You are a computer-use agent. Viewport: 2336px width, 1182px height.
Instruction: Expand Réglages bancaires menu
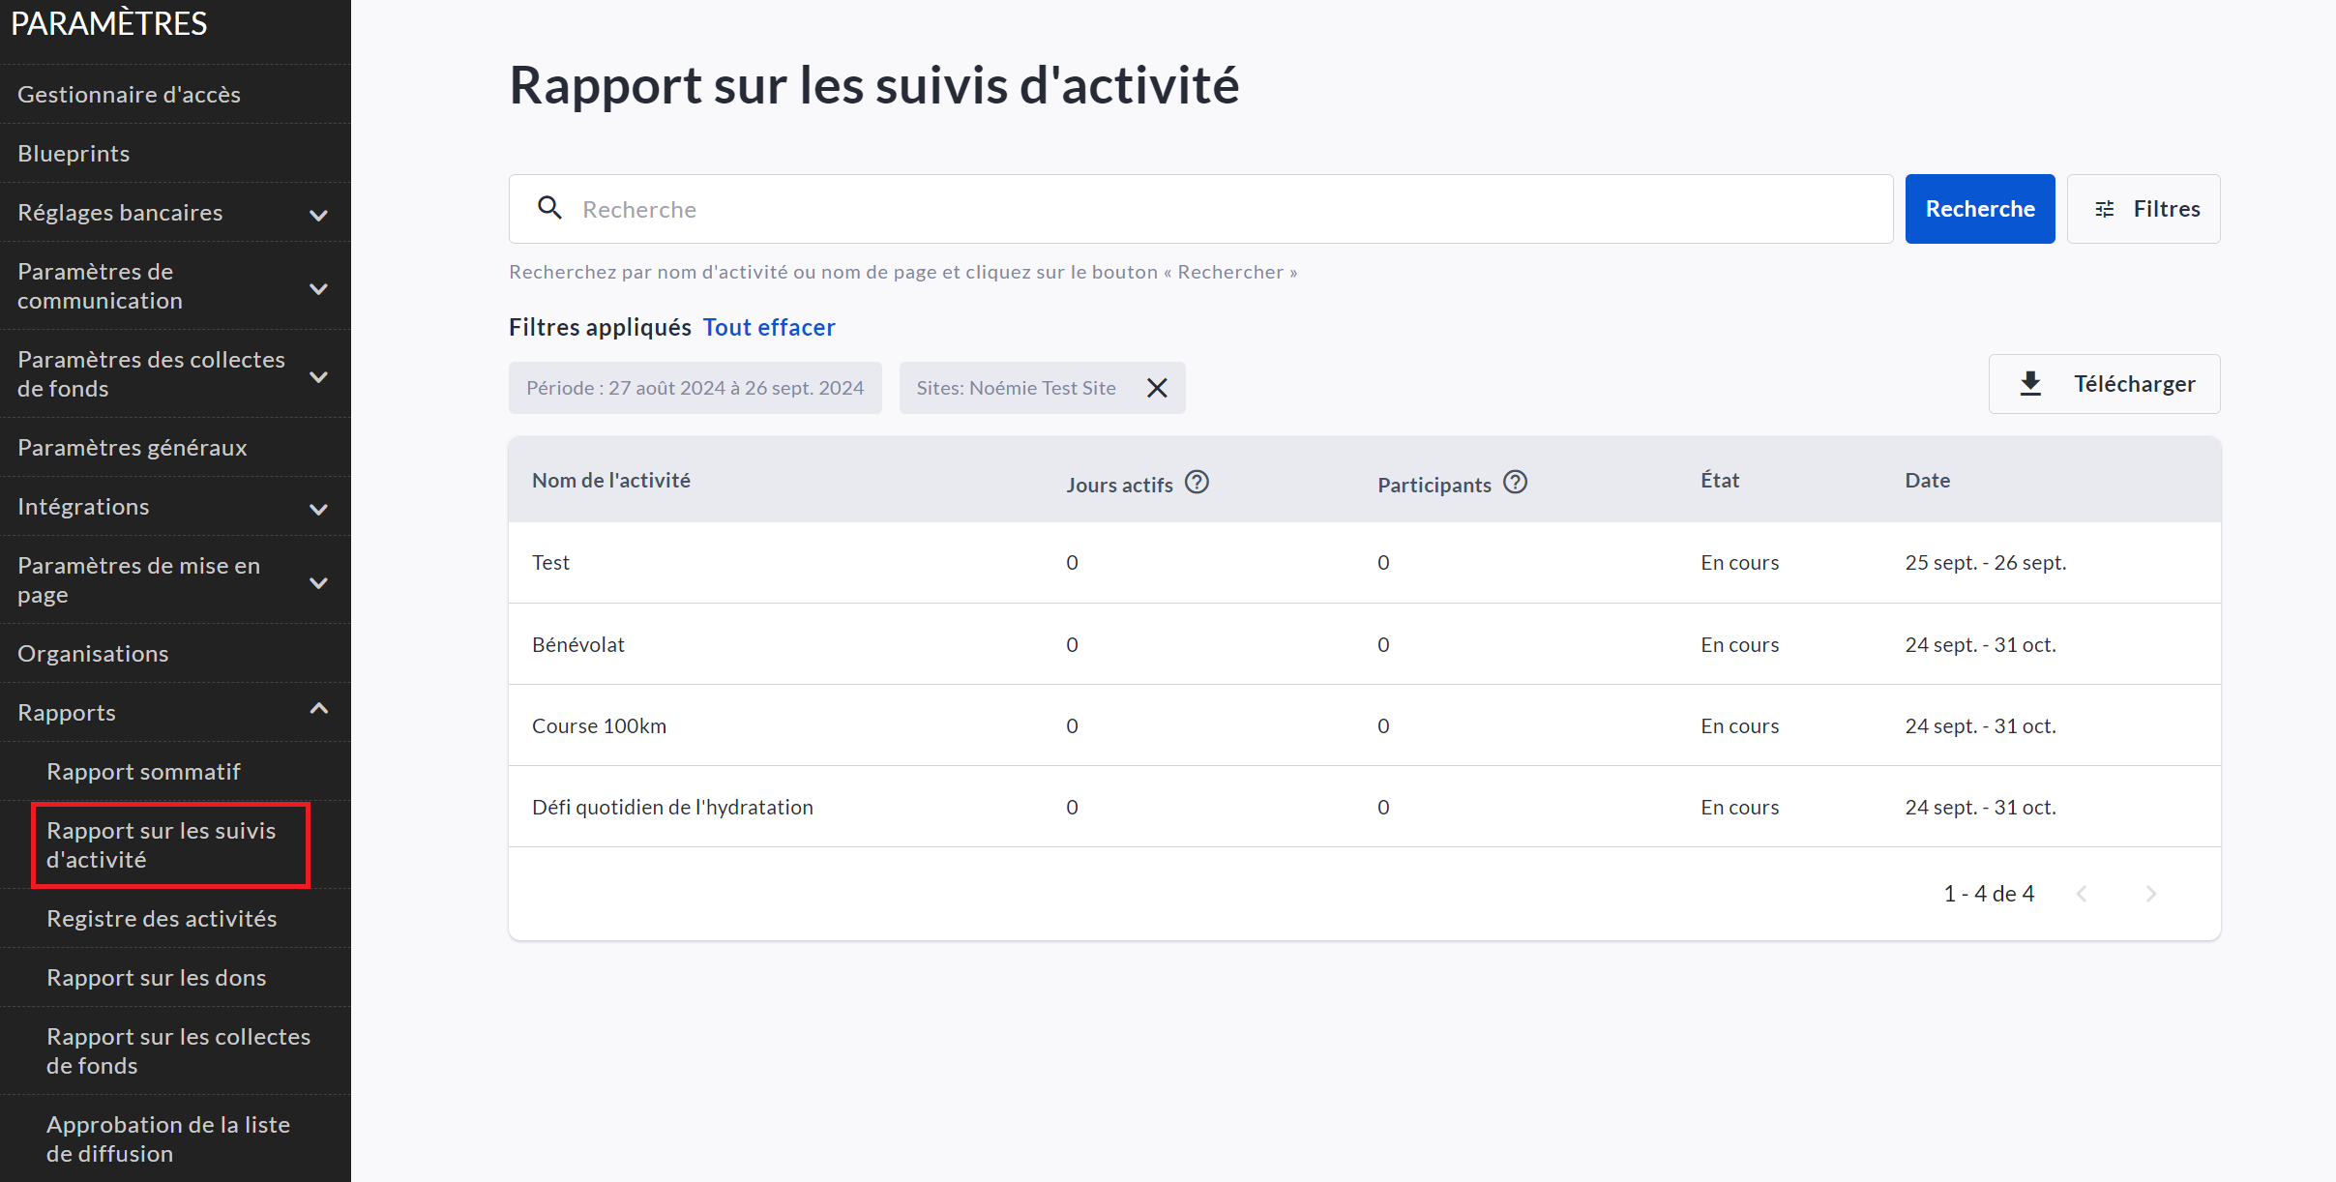[x=318, y=214]
